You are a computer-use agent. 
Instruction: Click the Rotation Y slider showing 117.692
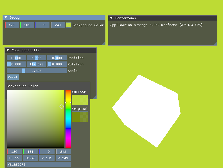click(x=37, y=64)
